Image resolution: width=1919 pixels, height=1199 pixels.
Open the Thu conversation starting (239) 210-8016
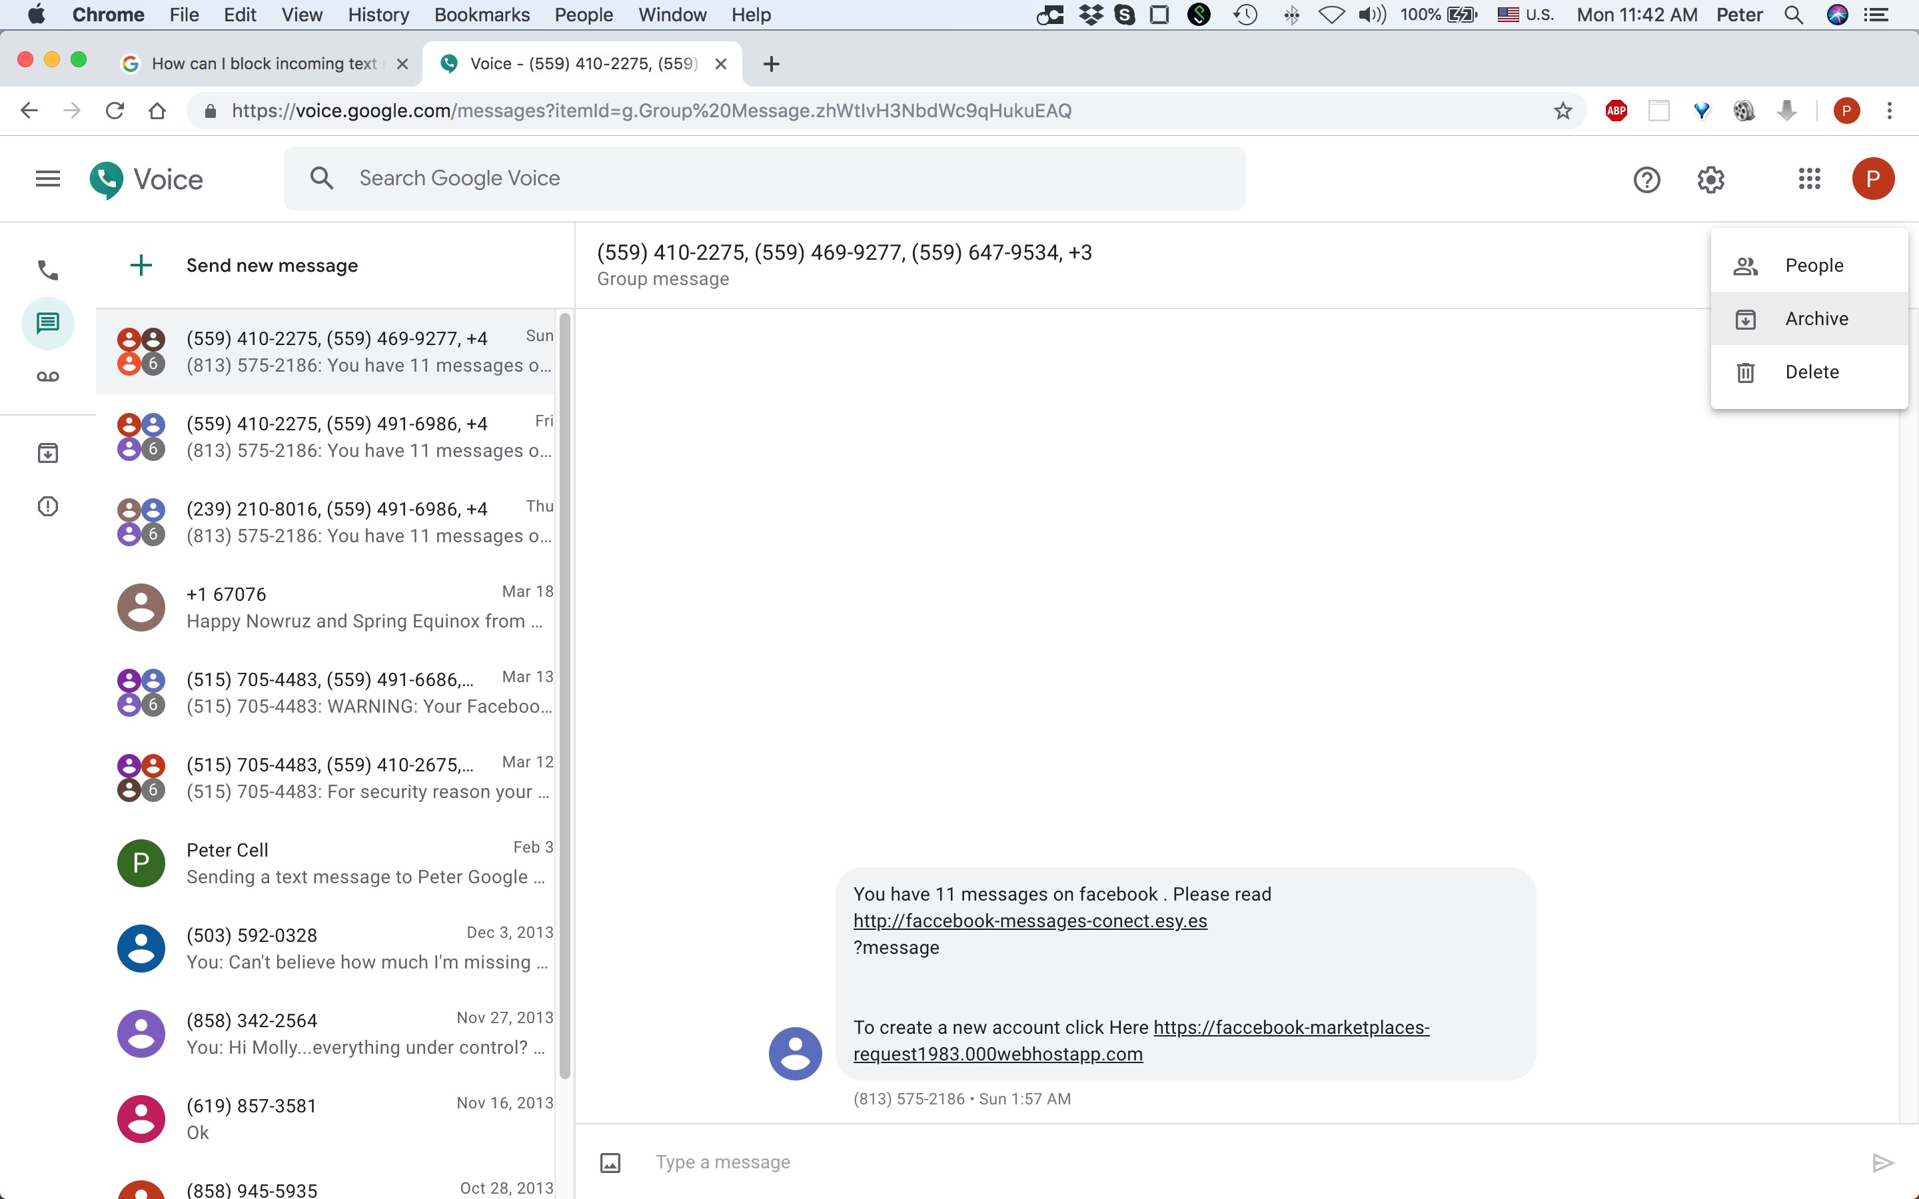tap(326, 522)
